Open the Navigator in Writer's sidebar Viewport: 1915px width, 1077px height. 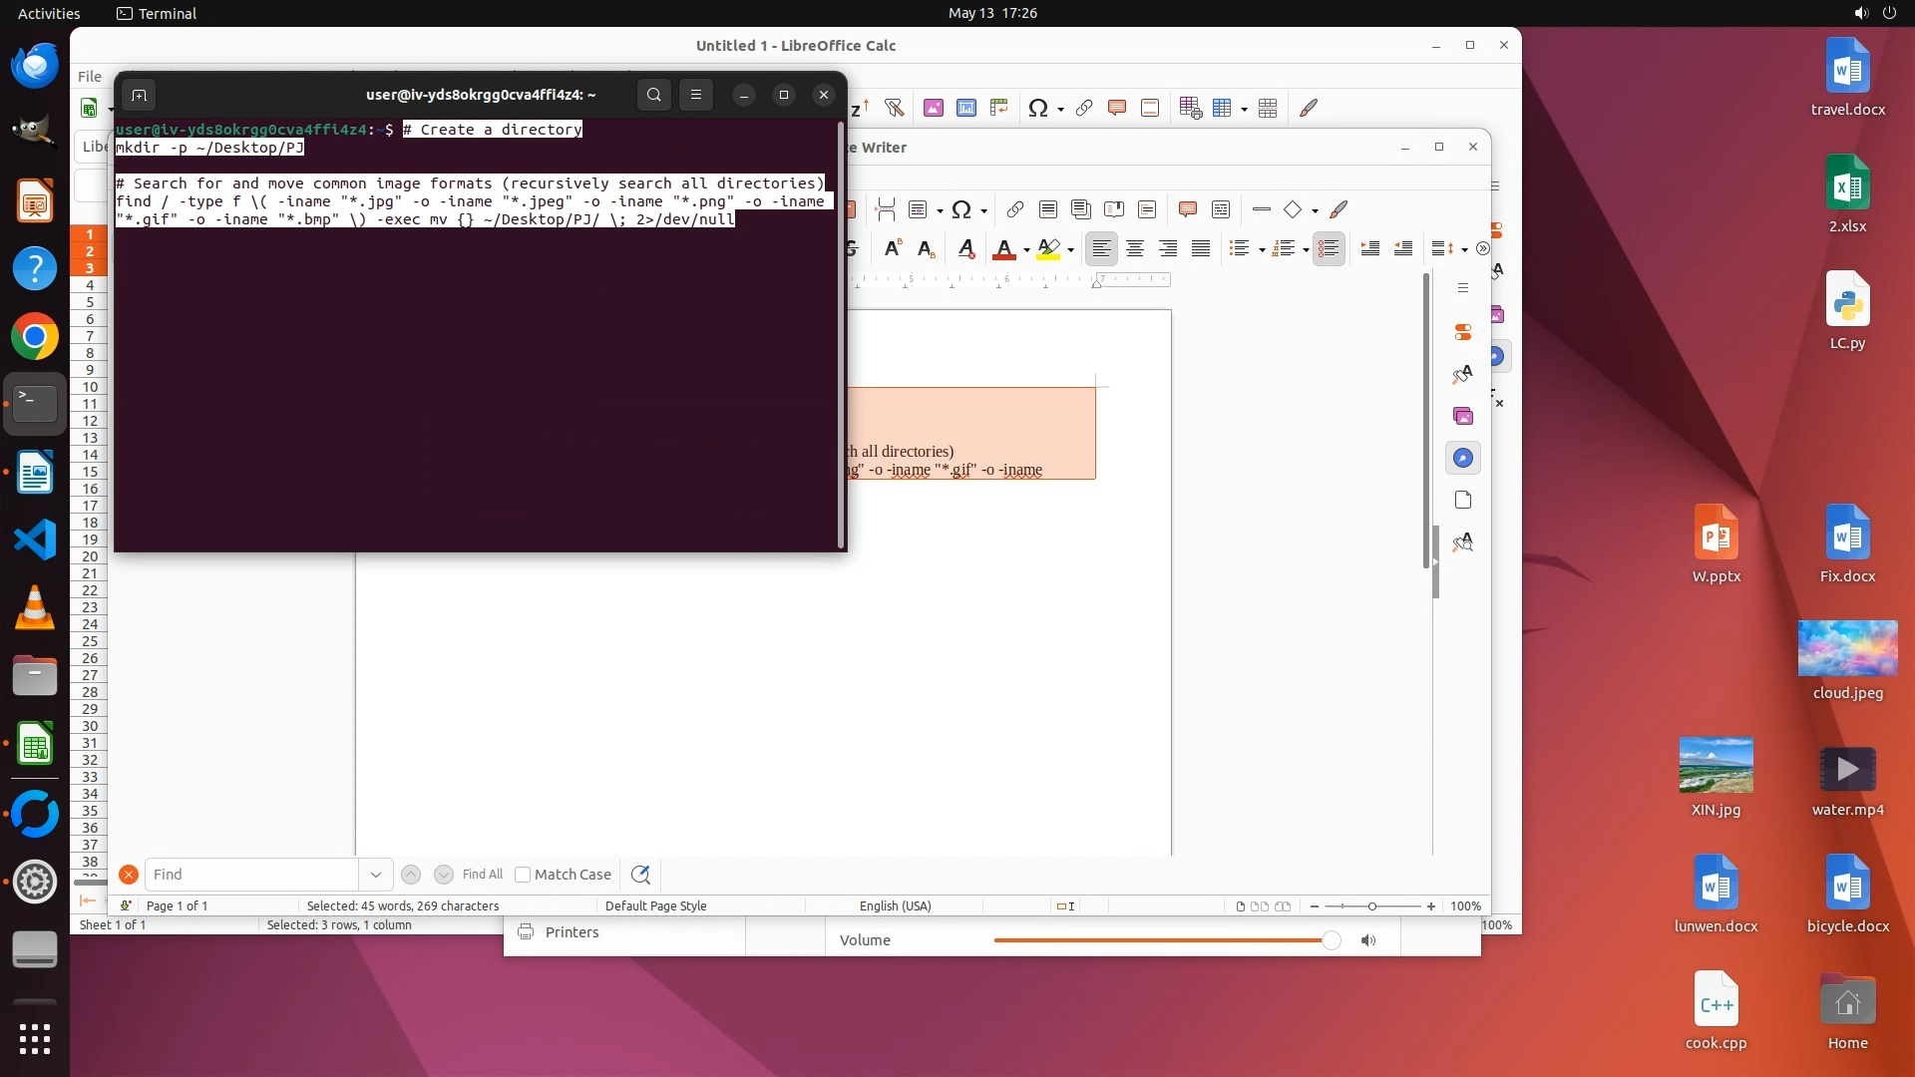tap(1463, 458)
